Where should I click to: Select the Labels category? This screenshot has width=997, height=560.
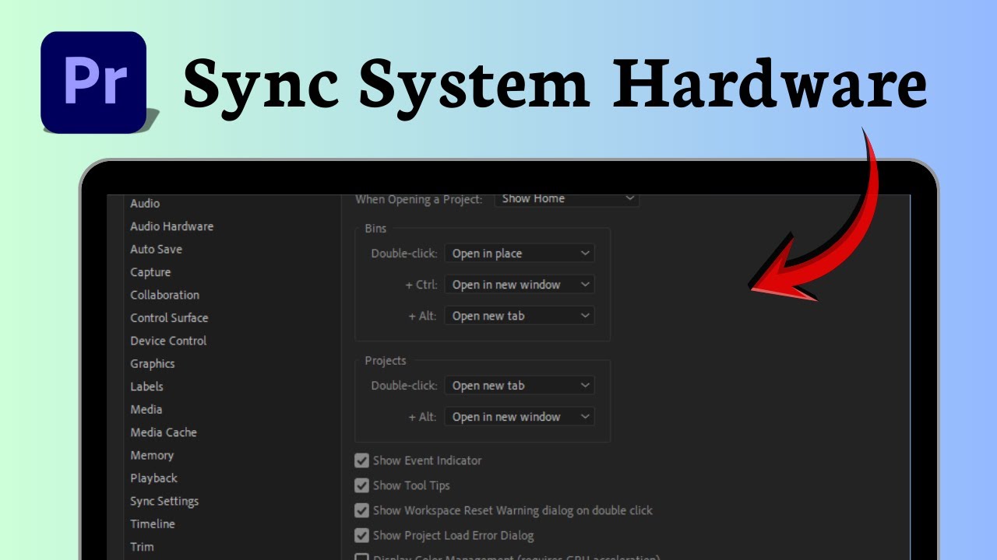146,387
